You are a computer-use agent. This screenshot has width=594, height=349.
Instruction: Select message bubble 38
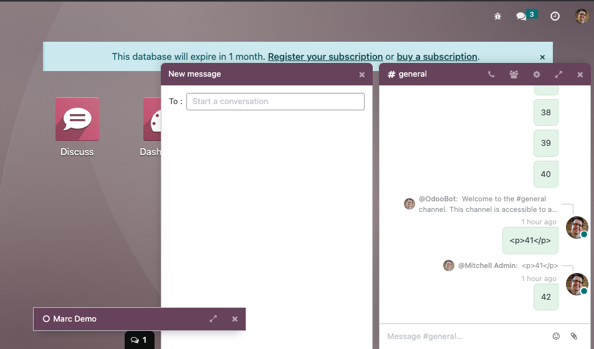[x=546, y=113]
